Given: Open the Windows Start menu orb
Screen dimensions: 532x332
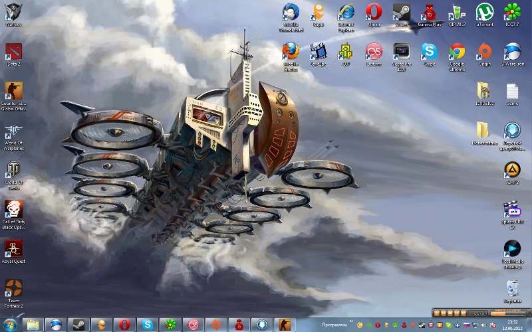Looking at the screenshot, I should click(10, 325).
